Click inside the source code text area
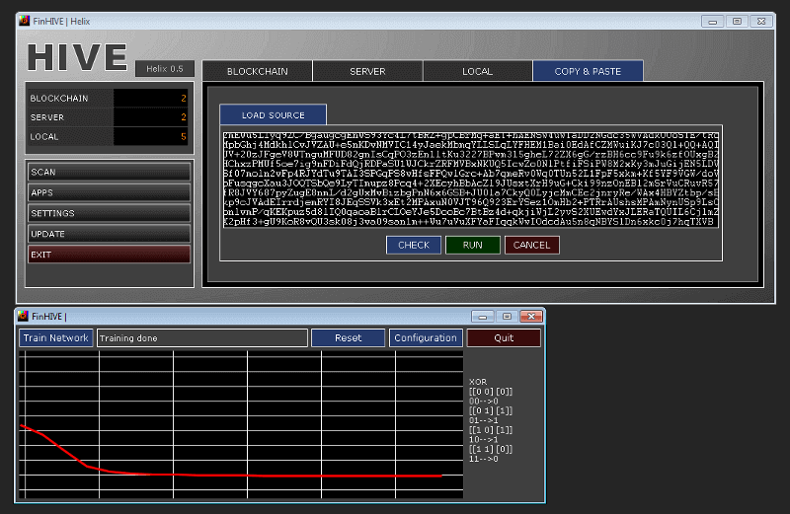The width and height of the screenshot is (790, 514). pyautogui.click(x=471, y=180)
